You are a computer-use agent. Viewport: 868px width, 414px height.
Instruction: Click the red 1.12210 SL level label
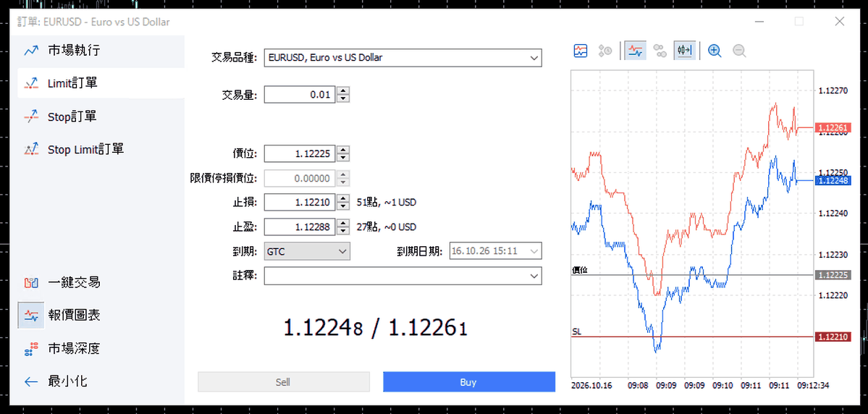pyautogui.click(x=834, y=337)
